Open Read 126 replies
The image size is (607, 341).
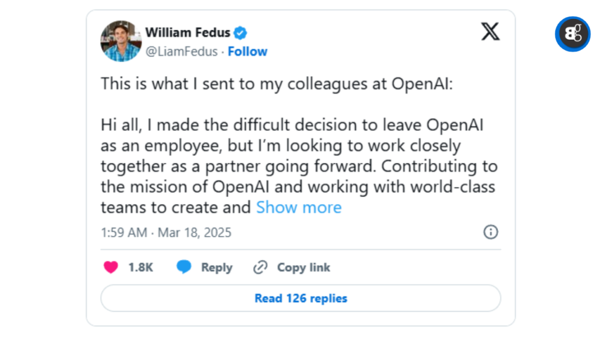pyautogui.click(x=300, y=298)
